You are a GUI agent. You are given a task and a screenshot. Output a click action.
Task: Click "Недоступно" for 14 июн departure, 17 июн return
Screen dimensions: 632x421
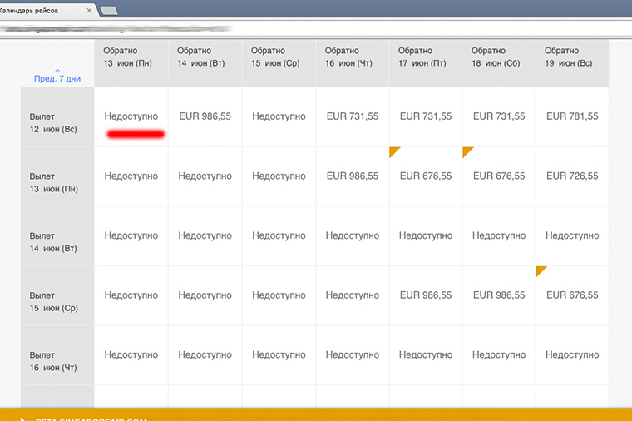point(426,236)
